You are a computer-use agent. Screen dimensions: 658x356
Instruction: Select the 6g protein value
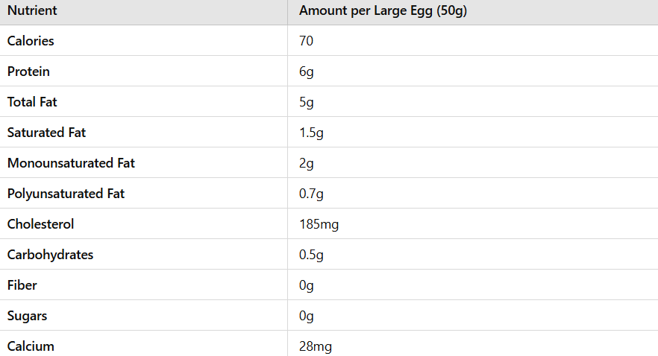pyautogui.click(x=307, y=72)
